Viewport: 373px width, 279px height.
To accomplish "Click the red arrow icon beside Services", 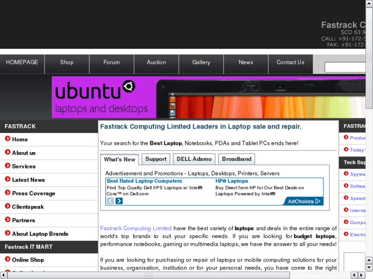I will [x=8, y=165].
